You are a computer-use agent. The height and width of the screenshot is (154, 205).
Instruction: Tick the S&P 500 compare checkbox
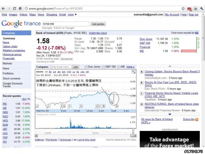click(x=103, y=67)
